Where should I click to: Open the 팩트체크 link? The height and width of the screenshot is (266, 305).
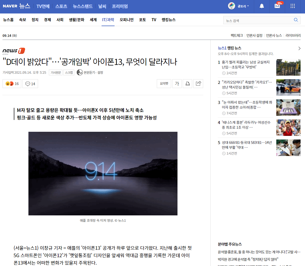[237, 35]
